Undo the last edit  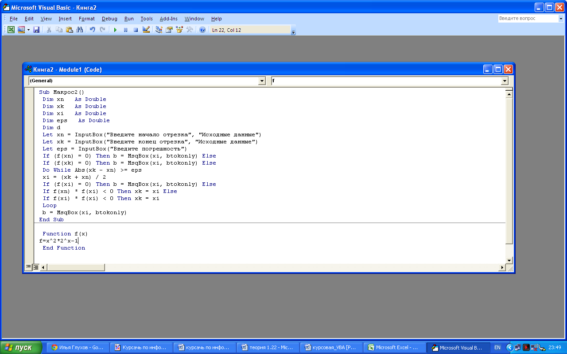pos(93,30)
